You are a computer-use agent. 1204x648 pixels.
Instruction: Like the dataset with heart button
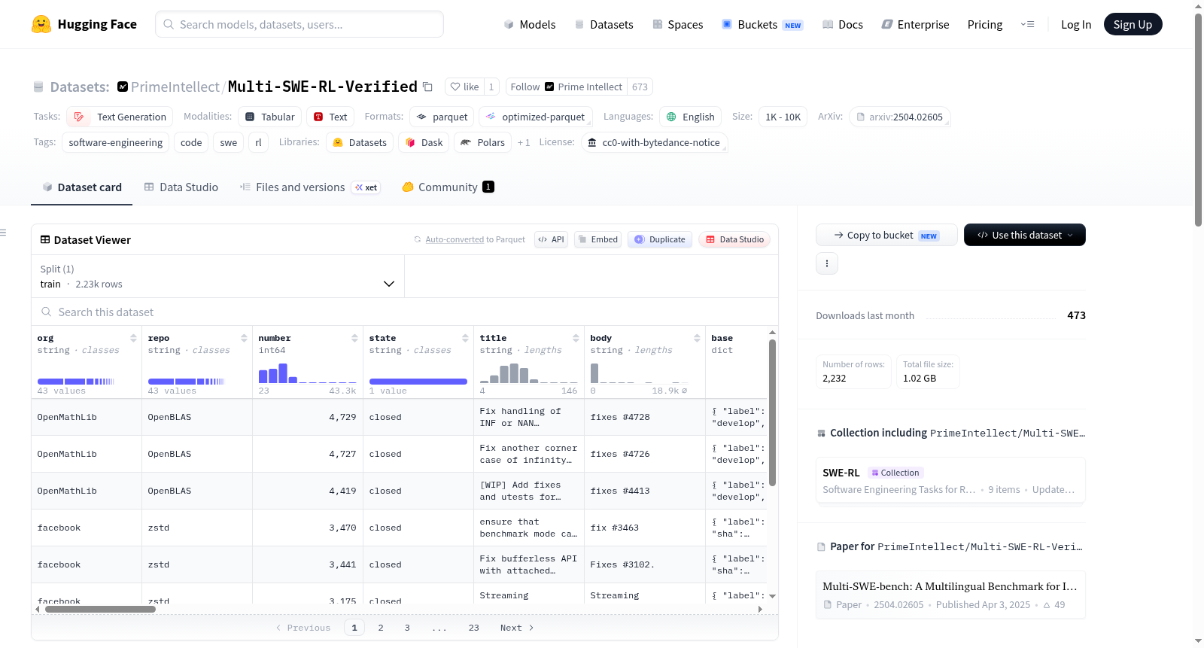click(464, 87)
